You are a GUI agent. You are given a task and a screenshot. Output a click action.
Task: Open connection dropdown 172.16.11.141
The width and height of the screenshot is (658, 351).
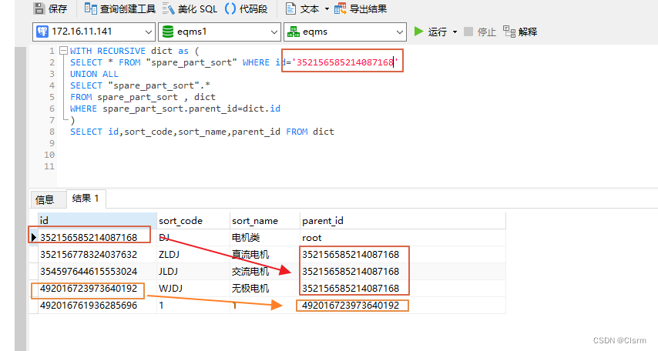point(94,32)
